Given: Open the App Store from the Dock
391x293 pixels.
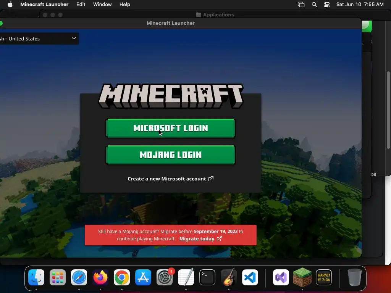Looking at the screenshot, I should point(143,277).
